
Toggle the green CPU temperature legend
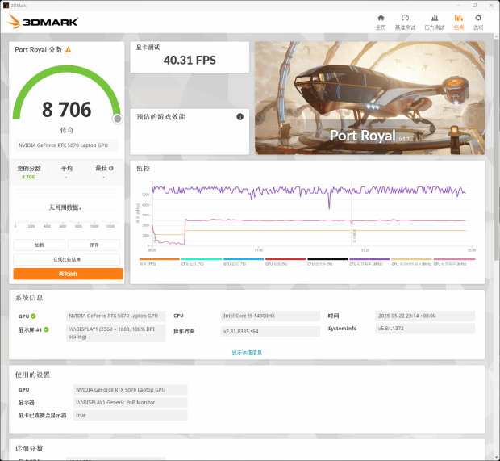(x=202, y=262)
